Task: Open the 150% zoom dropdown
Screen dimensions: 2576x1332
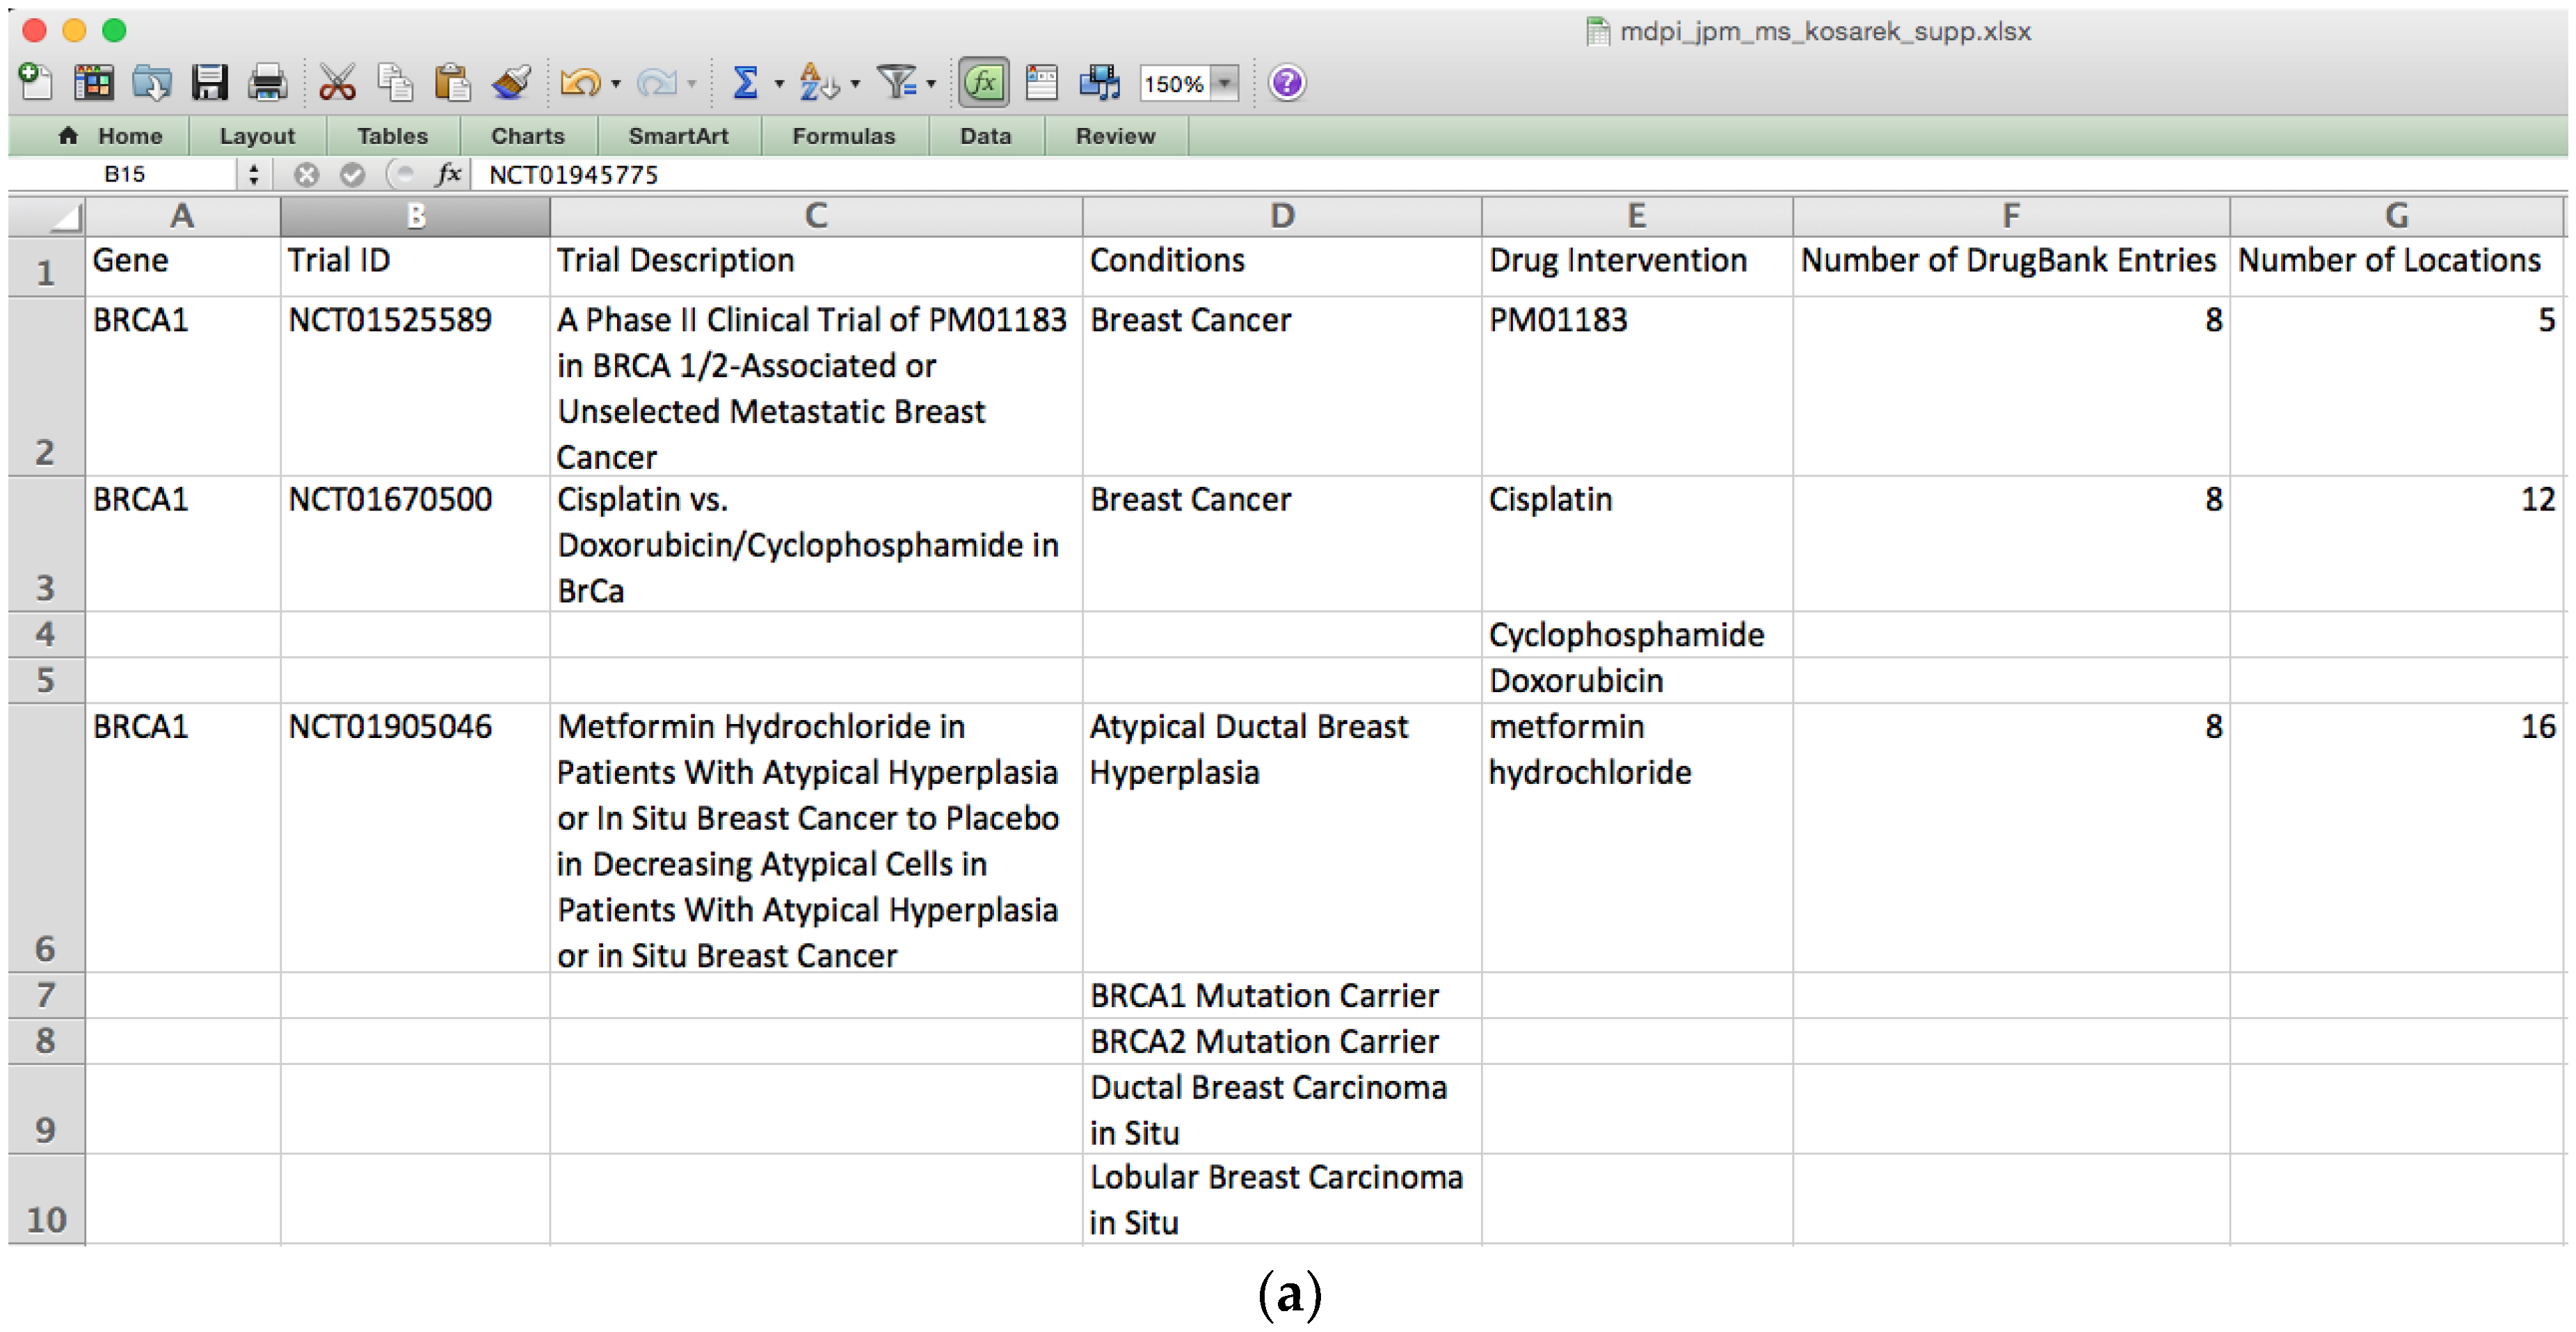Action: tap(1225, 83)
